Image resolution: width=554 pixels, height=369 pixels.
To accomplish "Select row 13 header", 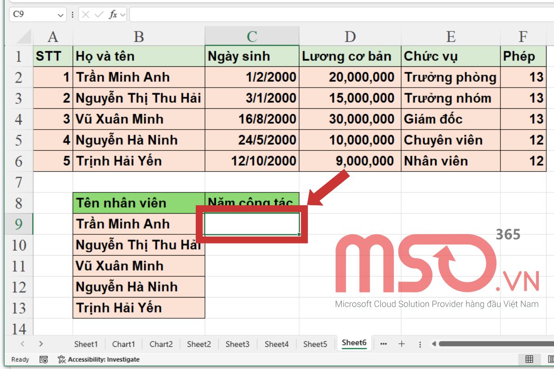I will pyautogui.click(x=19, y=308).
